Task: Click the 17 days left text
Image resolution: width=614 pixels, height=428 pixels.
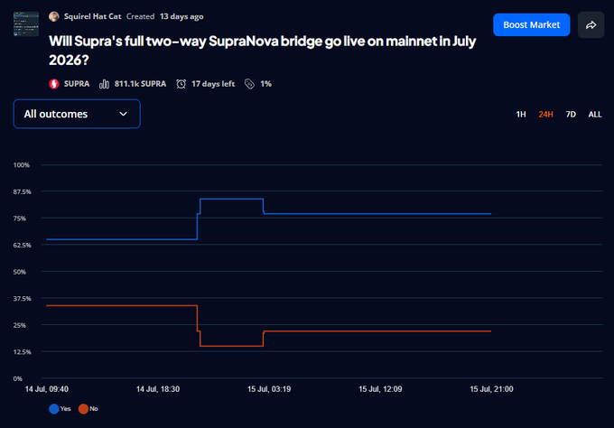Action: (x=213, y=84)
